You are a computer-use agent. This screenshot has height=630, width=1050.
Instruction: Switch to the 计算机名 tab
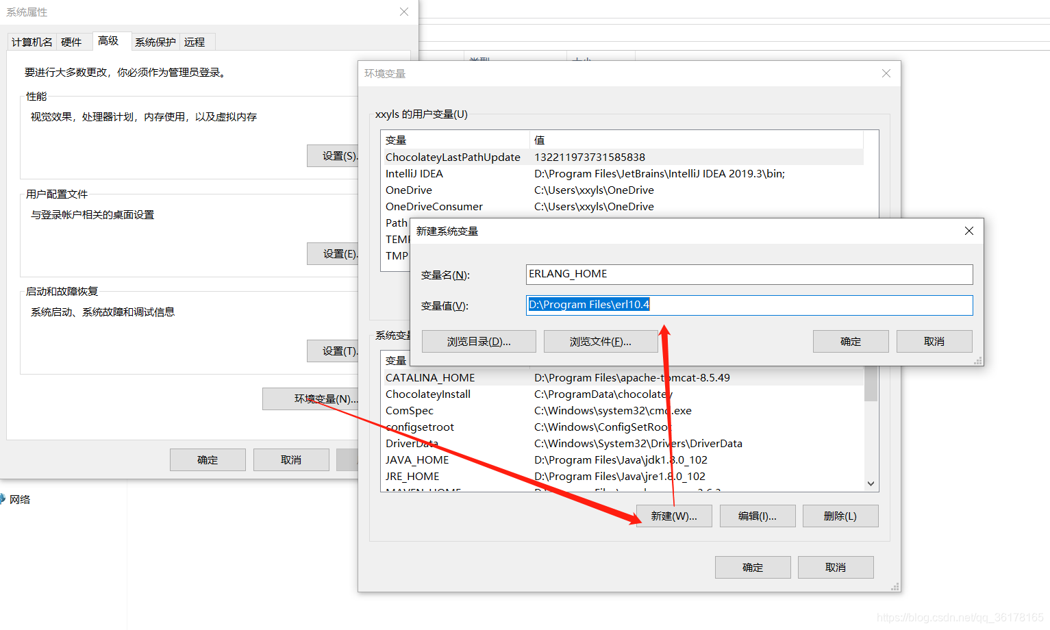[32, 42]
